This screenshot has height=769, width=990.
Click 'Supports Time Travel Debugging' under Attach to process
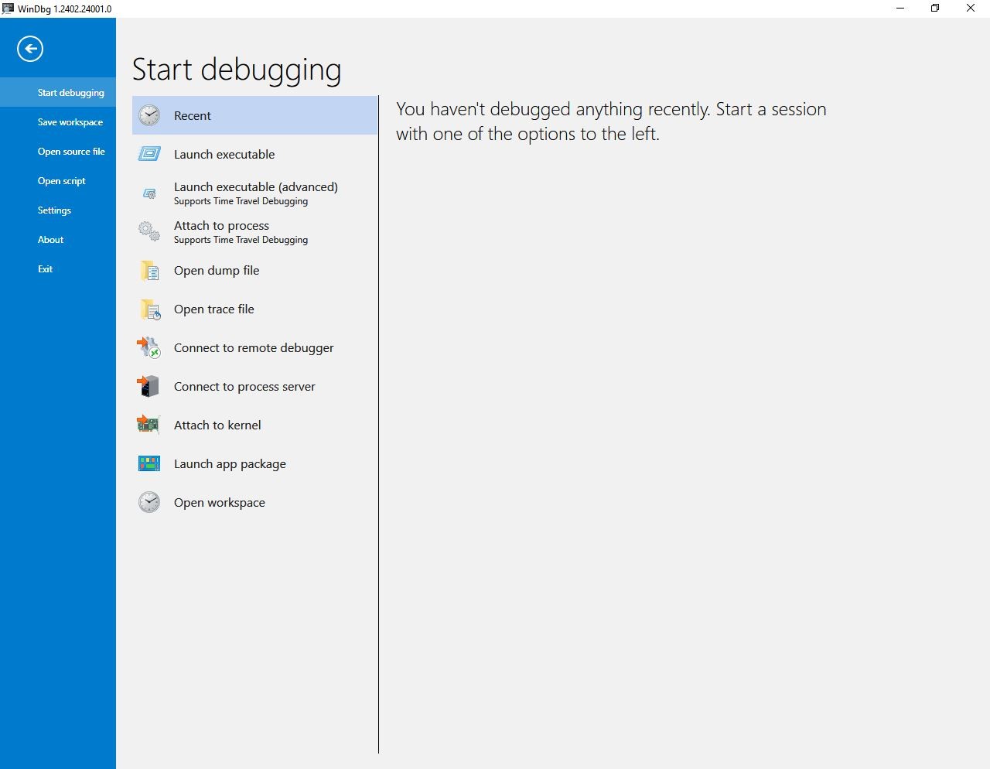tap(241, 240)
